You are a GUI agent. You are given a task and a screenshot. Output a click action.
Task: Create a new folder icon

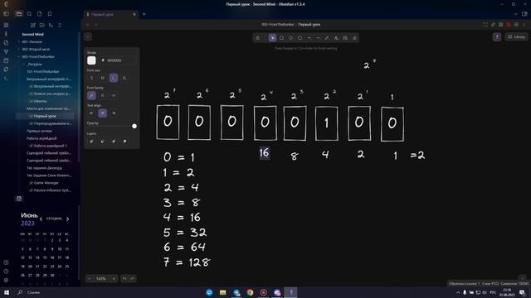[x=42, y=25]
